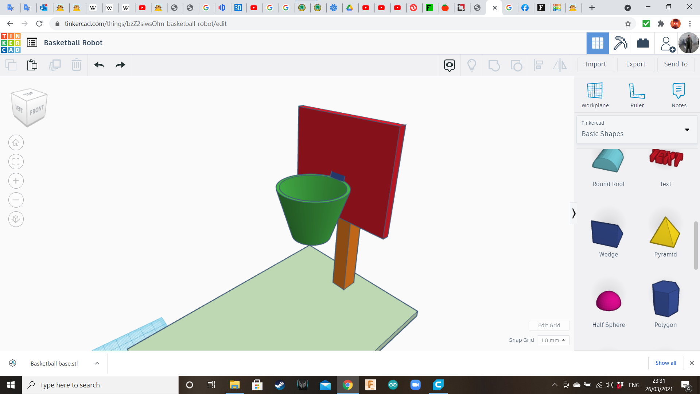Click the Undo arrow icon
The height and width of the screenshot is (394, 700).
click(99, 65)
